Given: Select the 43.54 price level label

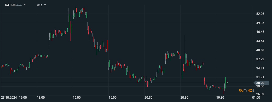Looking at the screenshot, I should click(260, 41).
